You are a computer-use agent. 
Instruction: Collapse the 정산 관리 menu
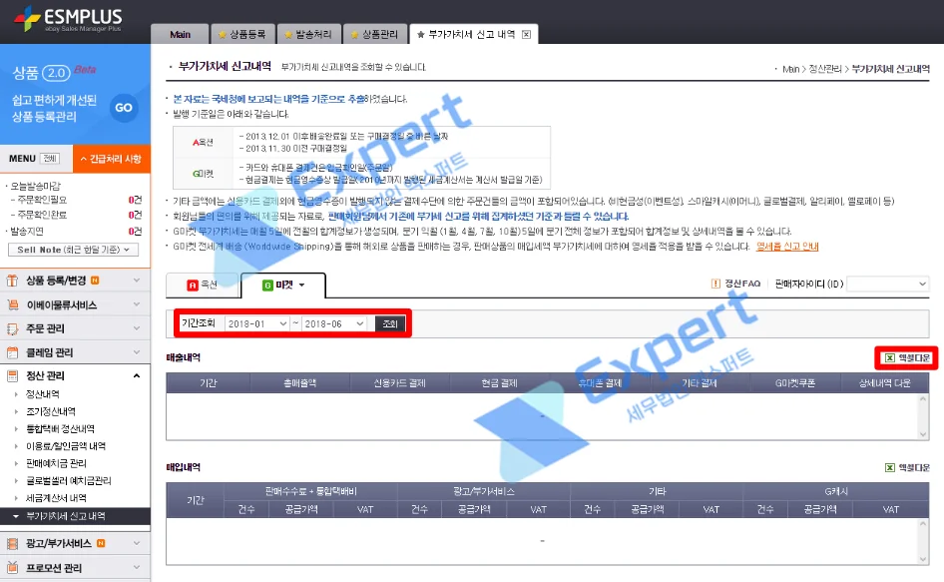[75, 375]
